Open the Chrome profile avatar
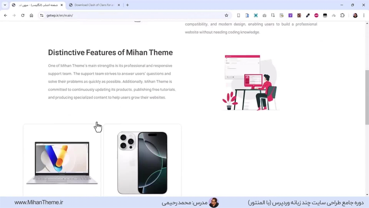 pos(355,15)
